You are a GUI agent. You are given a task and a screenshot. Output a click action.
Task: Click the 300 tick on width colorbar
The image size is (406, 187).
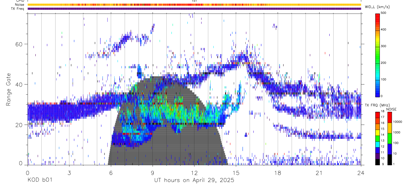(384, 46)
